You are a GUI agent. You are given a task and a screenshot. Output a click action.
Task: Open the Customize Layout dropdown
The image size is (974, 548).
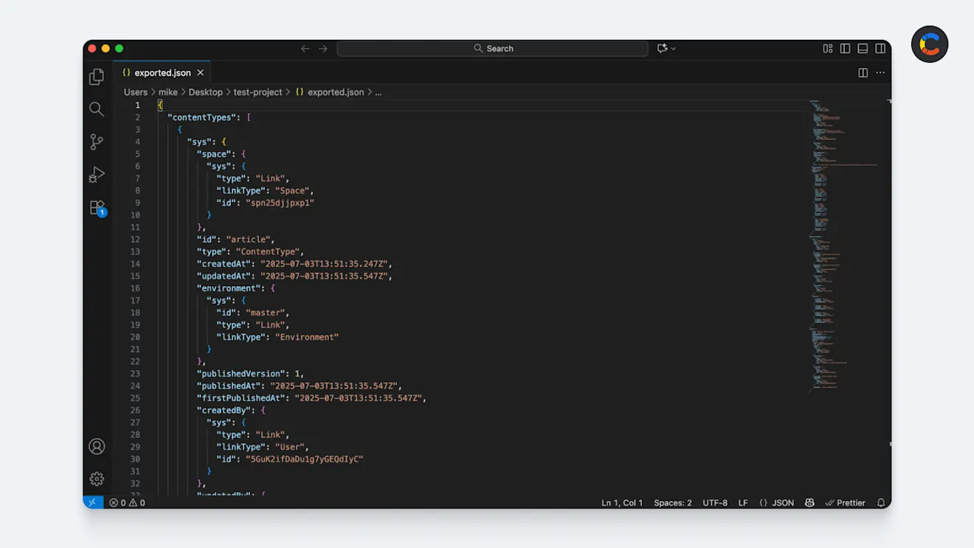(x=827, y=48)
